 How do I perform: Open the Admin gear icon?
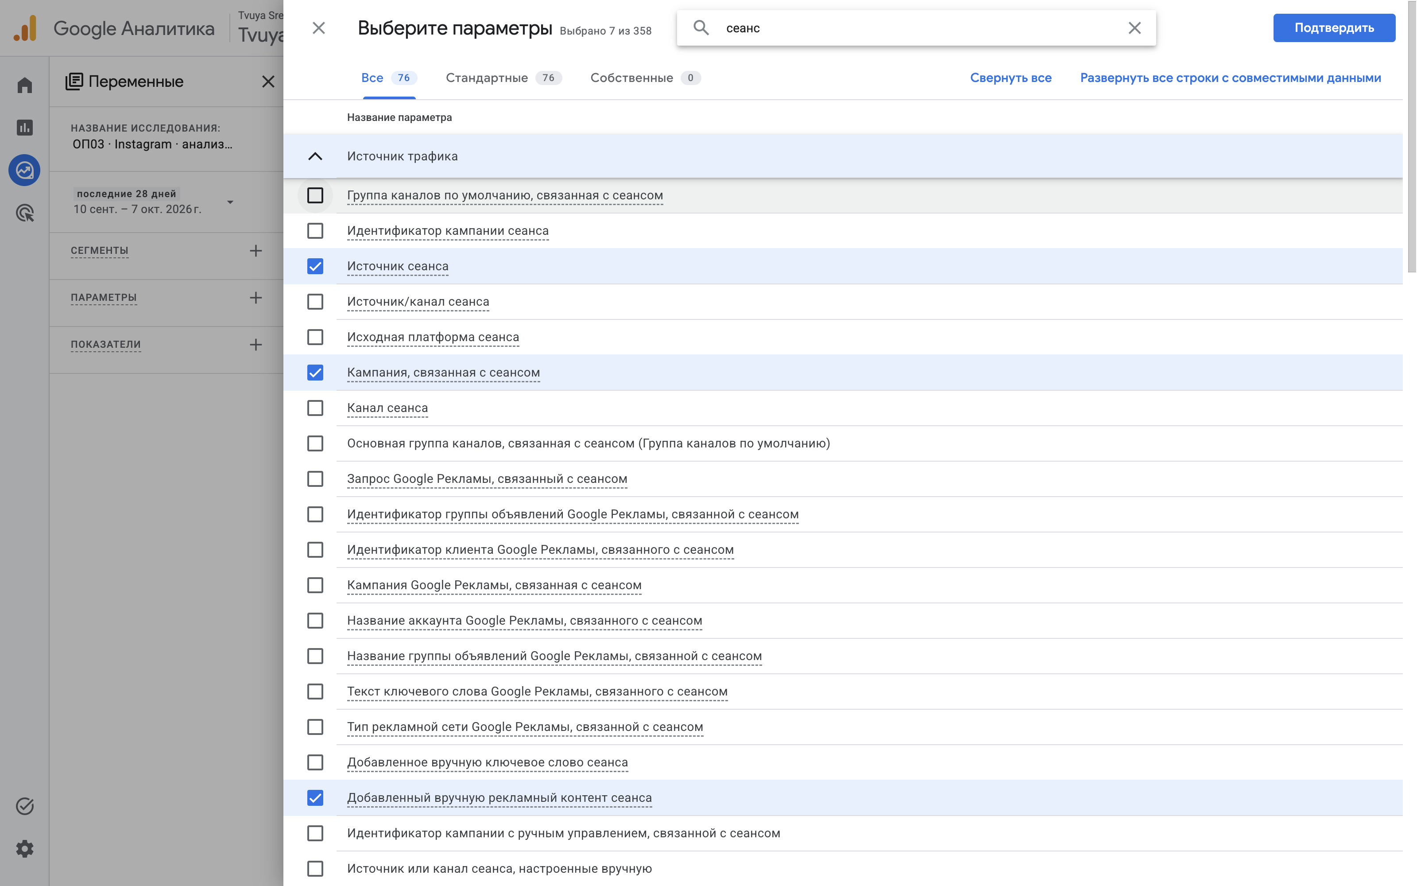[25, 848]
